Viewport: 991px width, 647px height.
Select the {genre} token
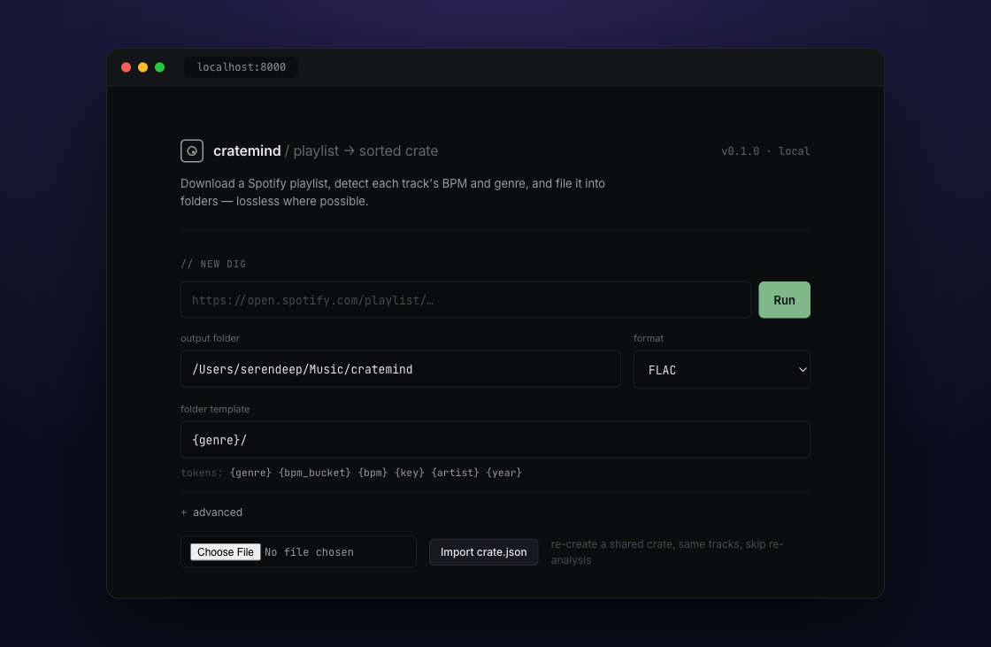[x=251, y=473]
